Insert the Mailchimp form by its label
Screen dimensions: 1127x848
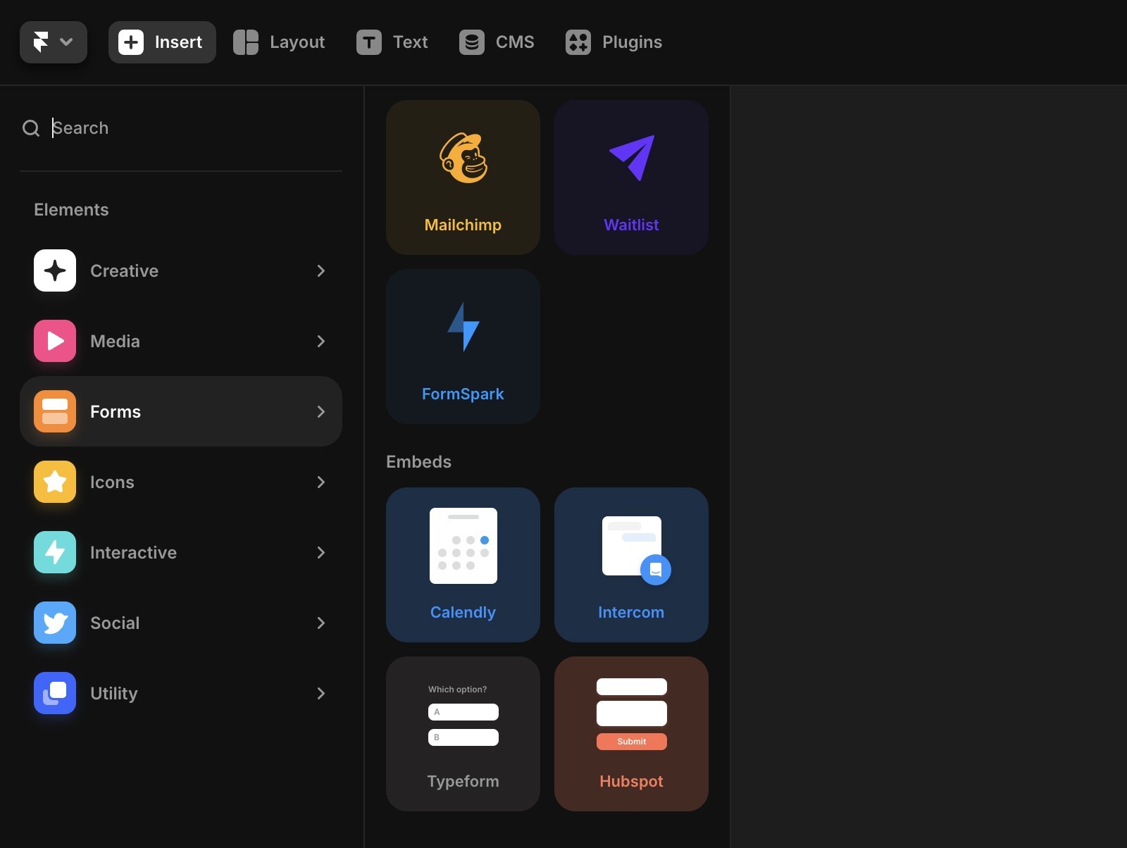click(x=463, y=225)
